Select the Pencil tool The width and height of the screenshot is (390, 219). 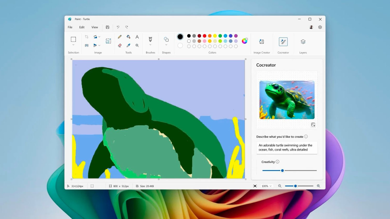click(120, 37)
